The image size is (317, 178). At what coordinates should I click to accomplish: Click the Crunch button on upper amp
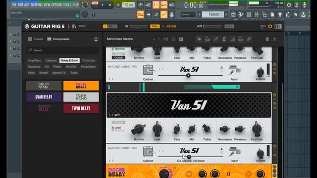coord(118,58)
